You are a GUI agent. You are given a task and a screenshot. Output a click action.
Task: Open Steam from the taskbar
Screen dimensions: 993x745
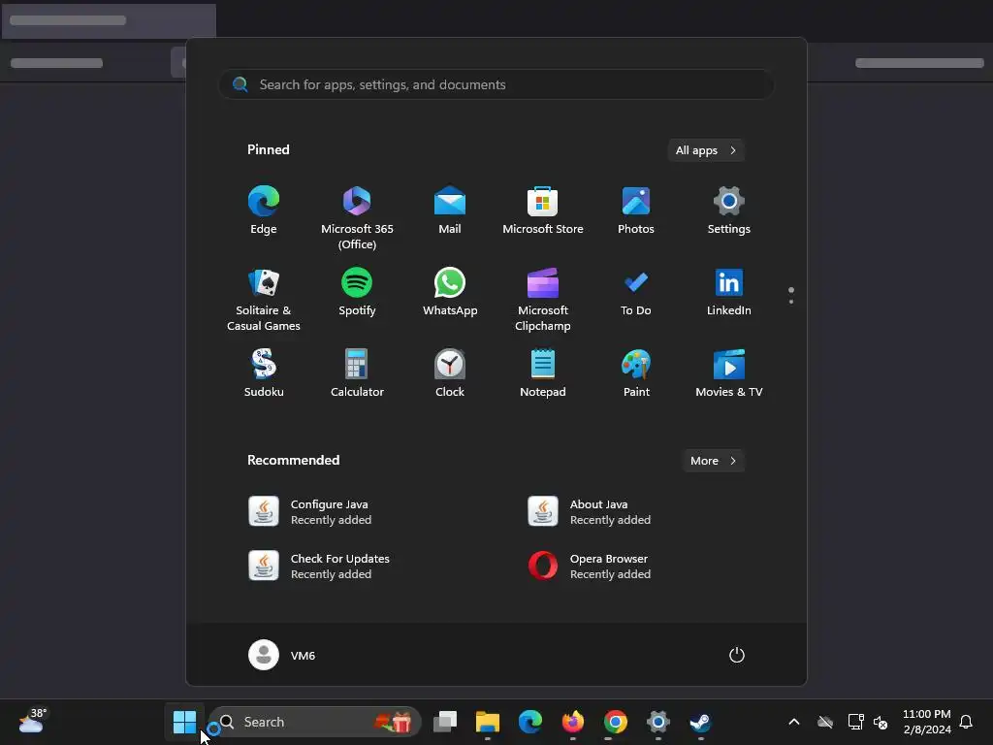coord(700,722)
